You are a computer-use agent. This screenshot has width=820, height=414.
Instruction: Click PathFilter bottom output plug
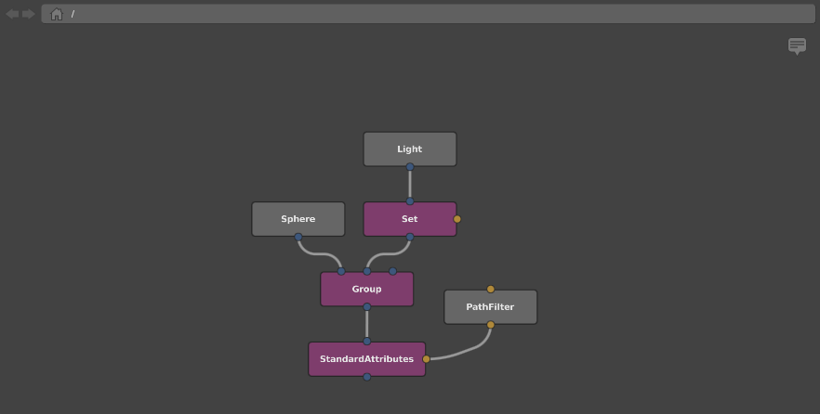pos(491,325)
